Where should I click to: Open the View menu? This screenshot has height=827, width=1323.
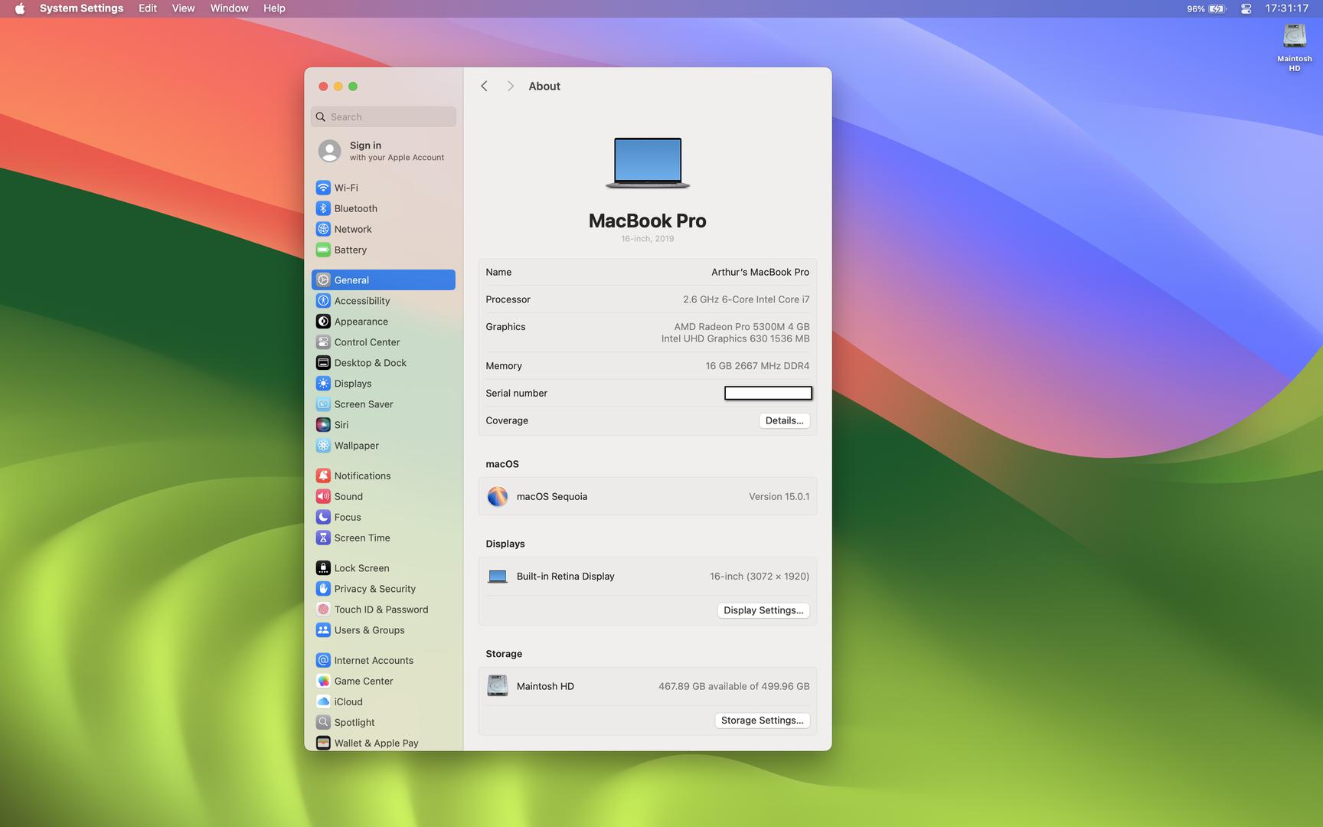[x=183, y=8]
